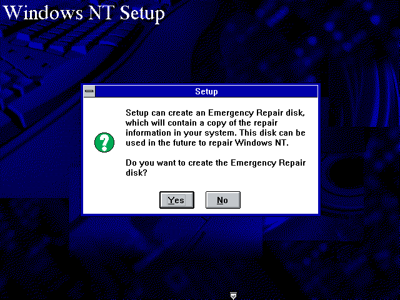400x300 pixels.
Task: Click Yes to create the Emergency Repair disk
Action: pyautogui.click(x=177, y=200)
